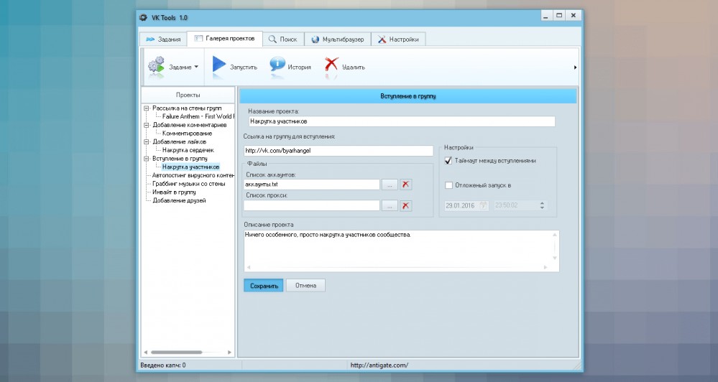Open the calendar icon beside date 29.01.2016
The height and width of the screenshot is (382, 718).
tap(483, 205)
